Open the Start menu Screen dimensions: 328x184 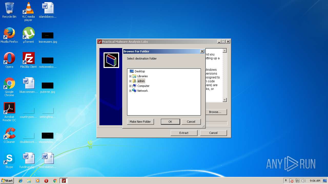[x=7, y=181]
